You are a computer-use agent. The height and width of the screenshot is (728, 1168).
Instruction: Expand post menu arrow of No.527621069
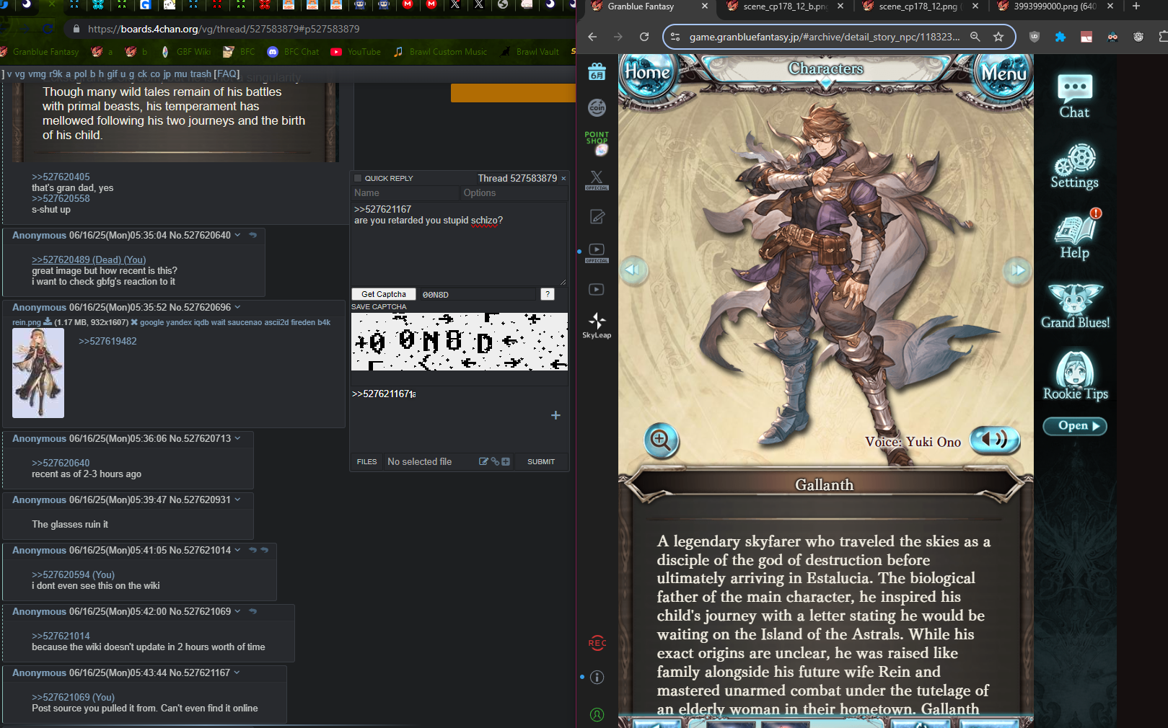click(x=237, y=611)
